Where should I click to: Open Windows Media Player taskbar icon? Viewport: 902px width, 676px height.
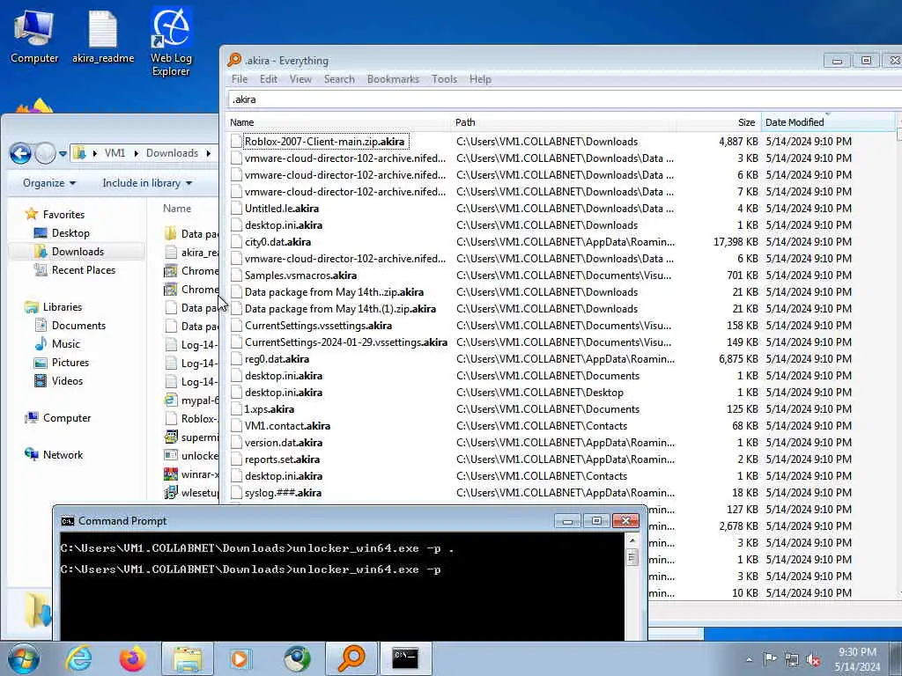(x=241, y=658)
